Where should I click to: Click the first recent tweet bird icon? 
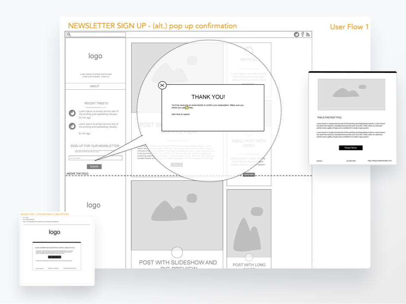pyautogui.click(x=72, y=113)
